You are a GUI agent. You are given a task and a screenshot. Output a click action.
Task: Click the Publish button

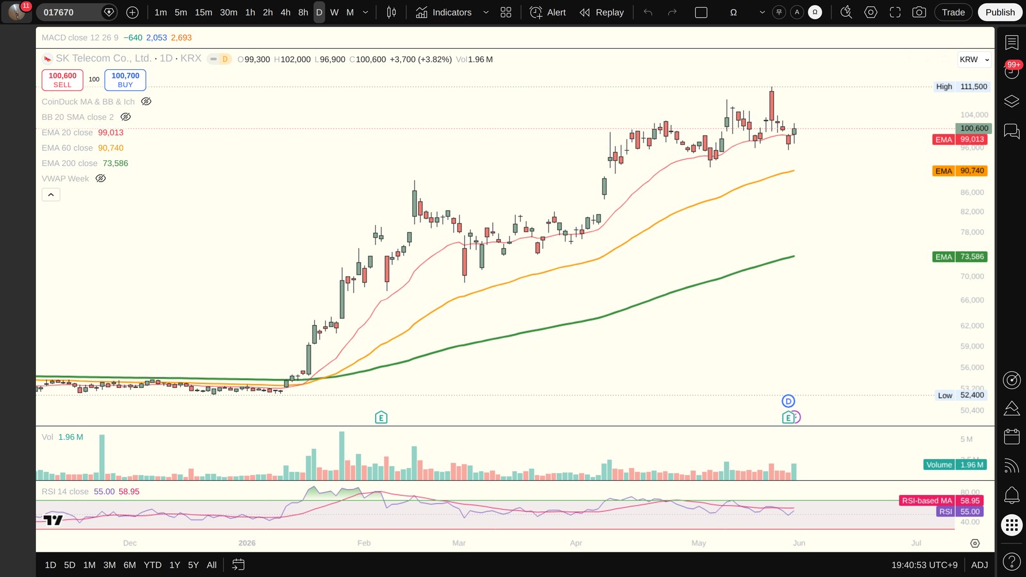click(x=1000, y=12)
